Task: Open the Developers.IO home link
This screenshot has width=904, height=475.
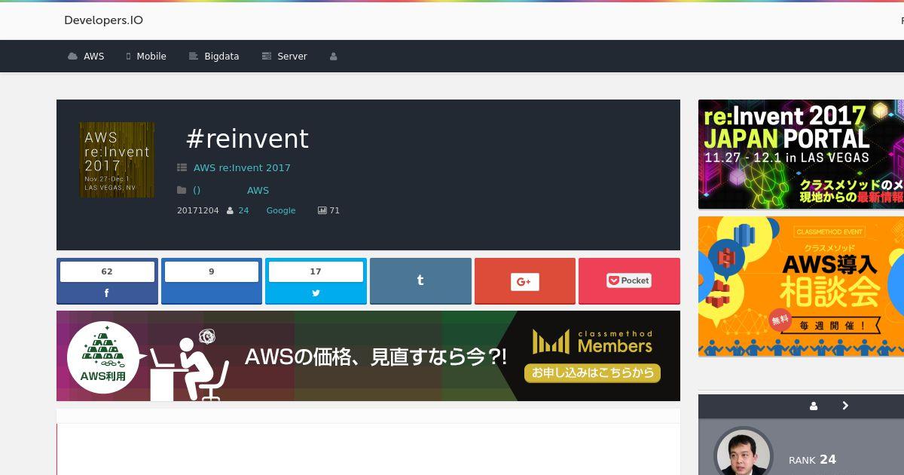Action: click(103, 20)
